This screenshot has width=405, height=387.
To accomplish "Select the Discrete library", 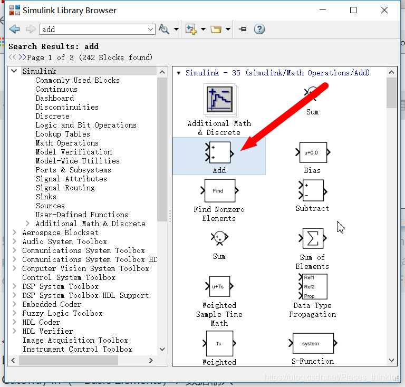I will [x=52, y=116].
